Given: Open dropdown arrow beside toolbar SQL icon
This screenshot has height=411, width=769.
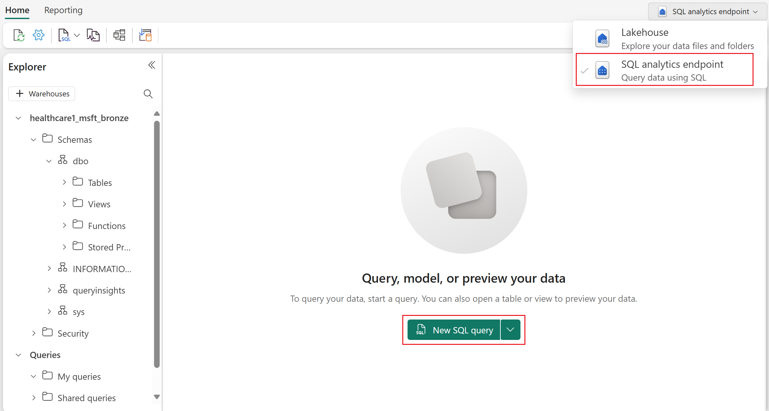Looking at the screenshot, I should 77,35.
